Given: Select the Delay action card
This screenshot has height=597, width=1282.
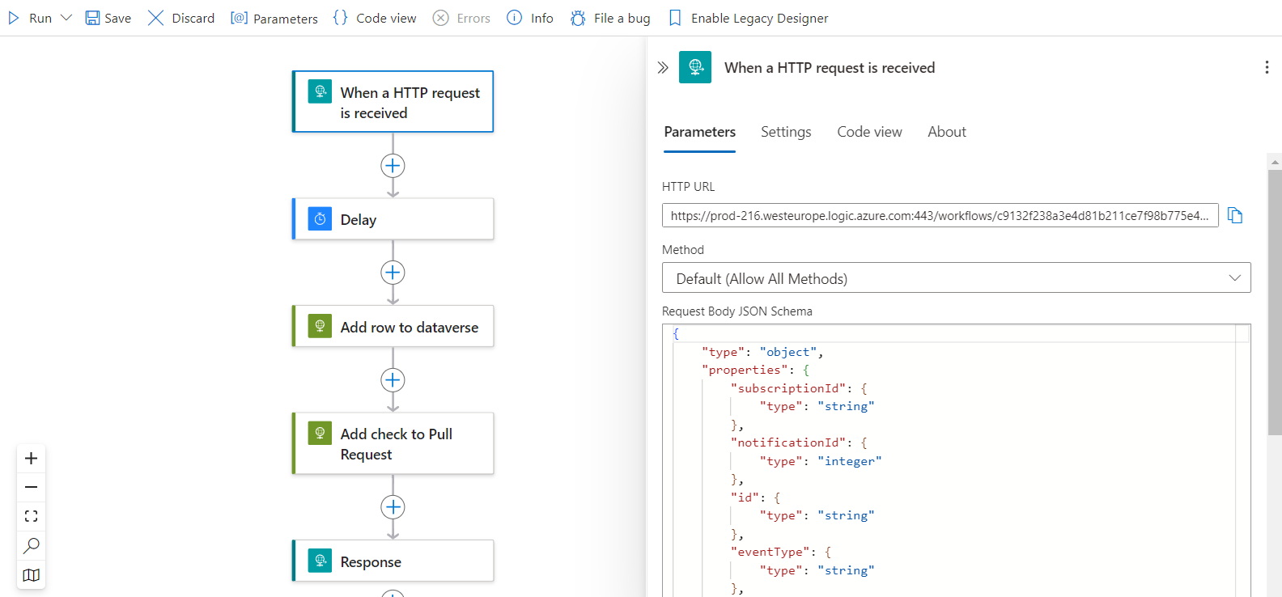Looking at the screenshot, I should click(x=393, y=219).
